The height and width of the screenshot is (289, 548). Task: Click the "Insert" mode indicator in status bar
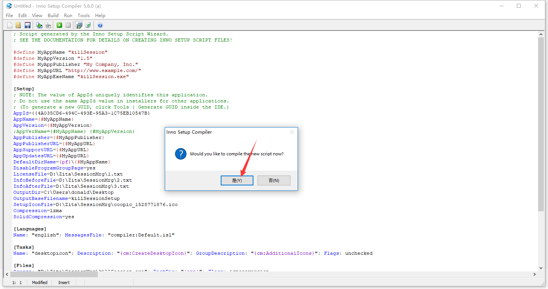[64, 283]
